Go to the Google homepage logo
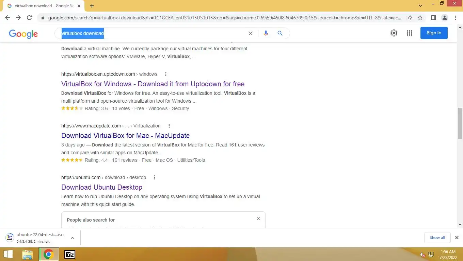The width and height of the screenshot is (463, 261). [23, 34]
